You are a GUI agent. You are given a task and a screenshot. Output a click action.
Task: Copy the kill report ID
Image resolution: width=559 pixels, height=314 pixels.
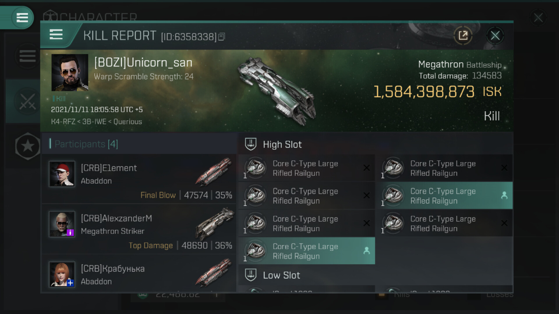click(222, 37)
